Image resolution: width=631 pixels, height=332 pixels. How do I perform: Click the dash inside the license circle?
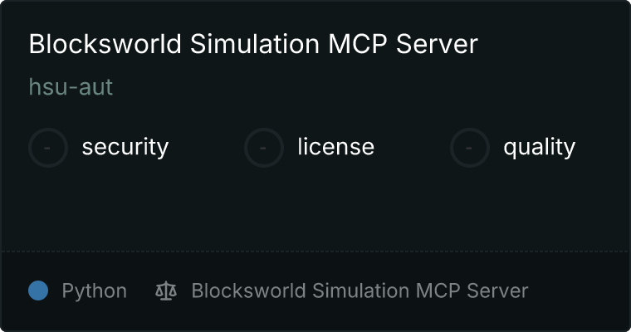click(x=263, y=148)
